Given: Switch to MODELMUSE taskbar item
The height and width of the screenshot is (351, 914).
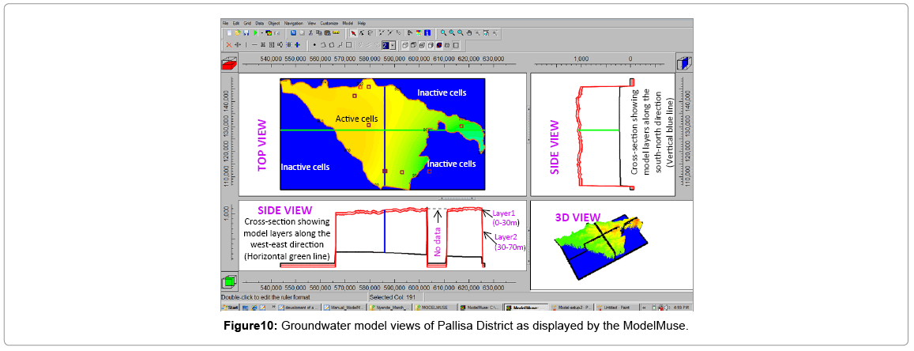Looking at the screenshot, I should point(434,307).
